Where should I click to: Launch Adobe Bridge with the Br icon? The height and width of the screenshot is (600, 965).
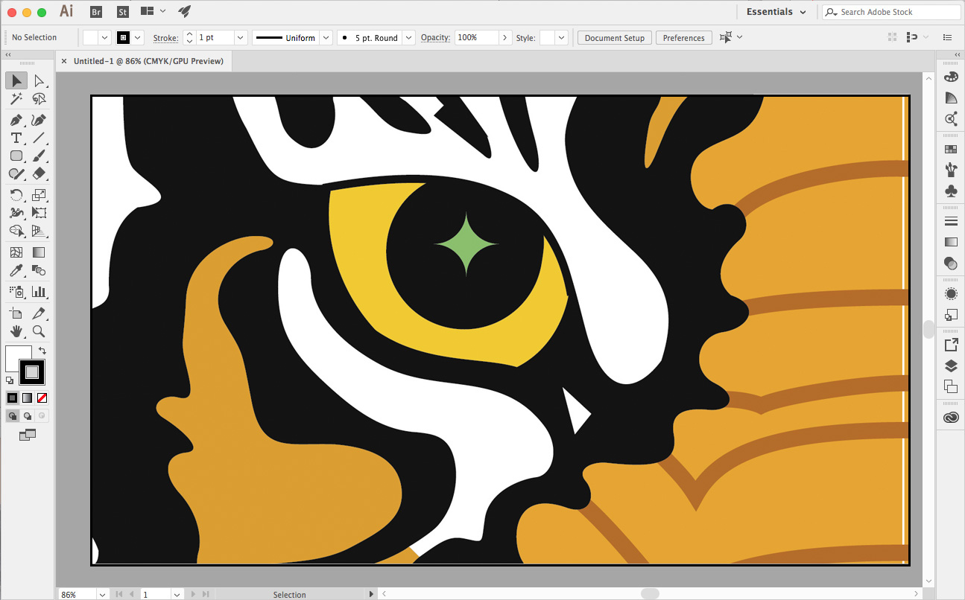tap(96, 12)
